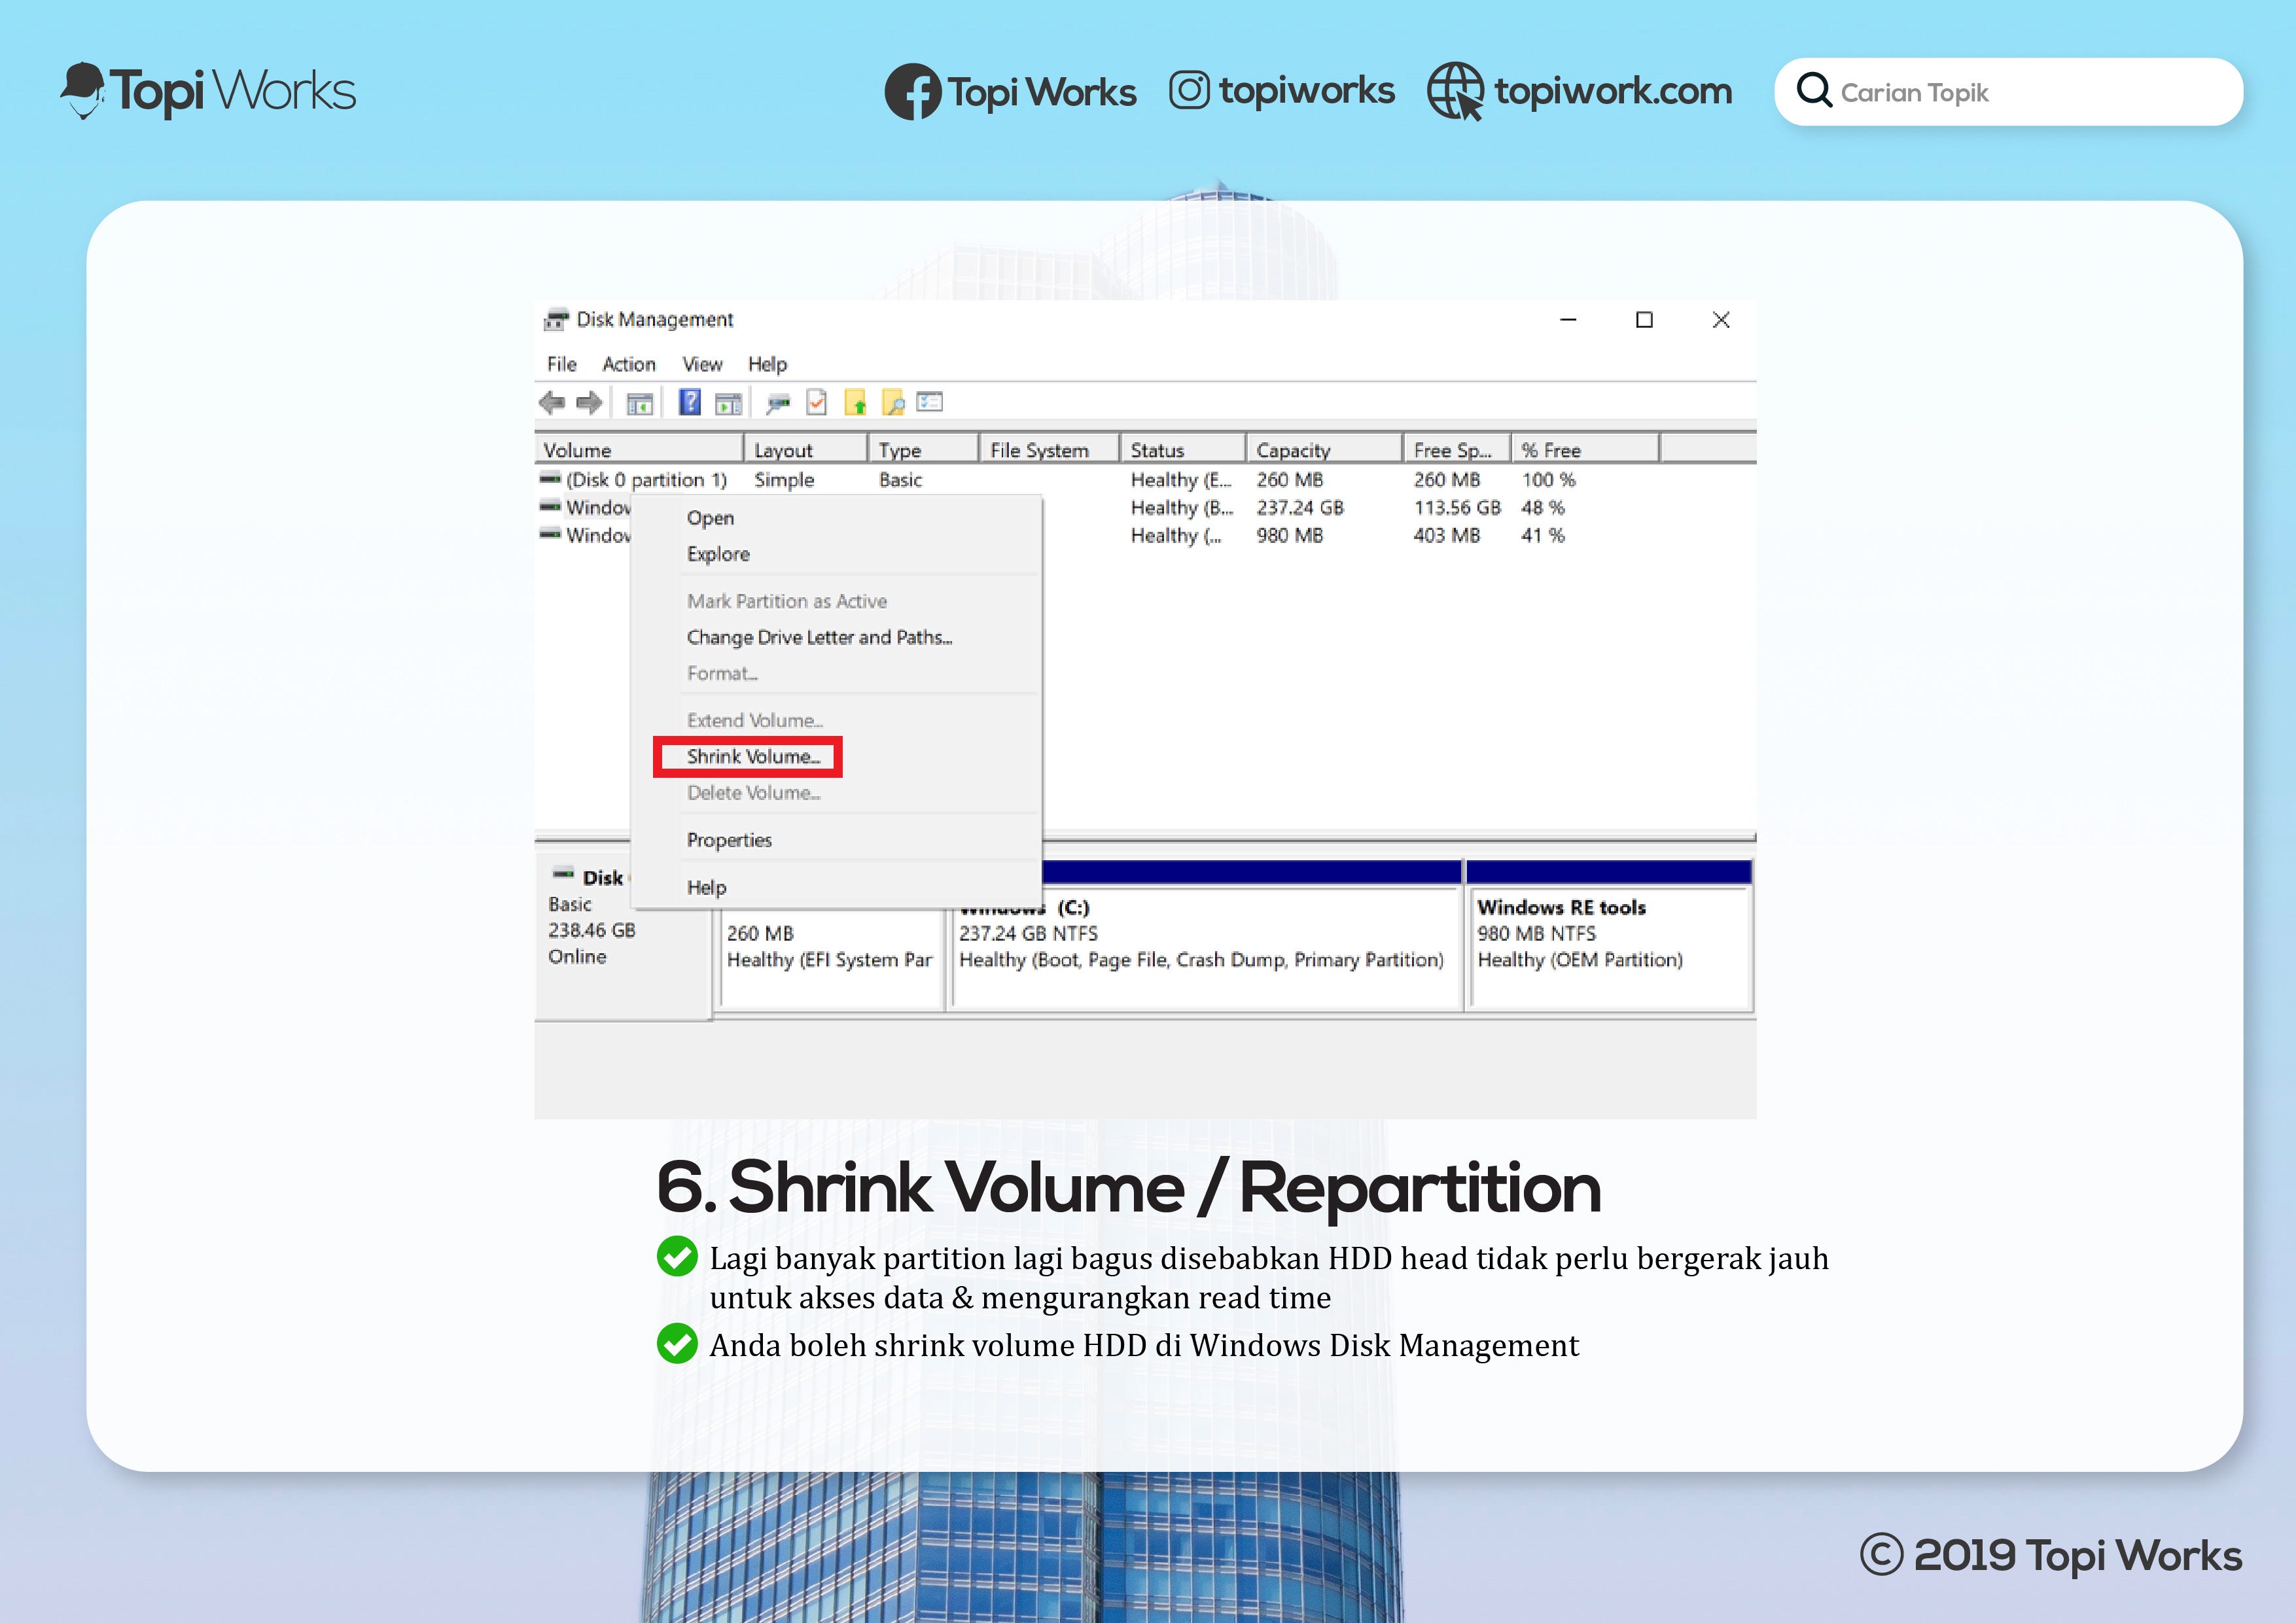Image resolution: width=2296 pixels, height=1623 pixels.
Task: Select Change Drive Letter and Paths option
Action: click(818, 637)
